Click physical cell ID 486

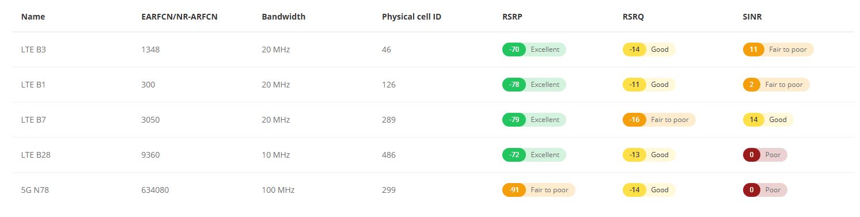click(389, 155)
